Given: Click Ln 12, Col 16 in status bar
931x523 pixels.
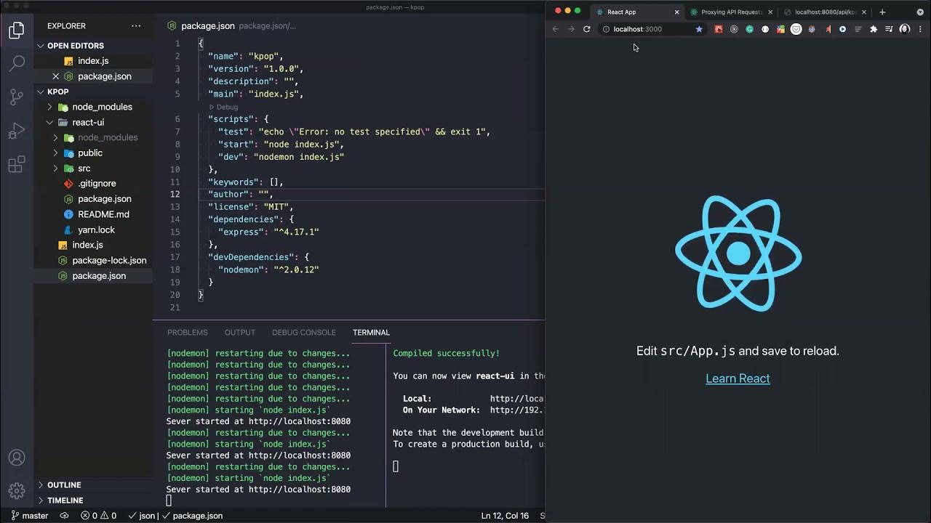Looking at the screenshot, I should pyautogui.click(x=505, y=516).
